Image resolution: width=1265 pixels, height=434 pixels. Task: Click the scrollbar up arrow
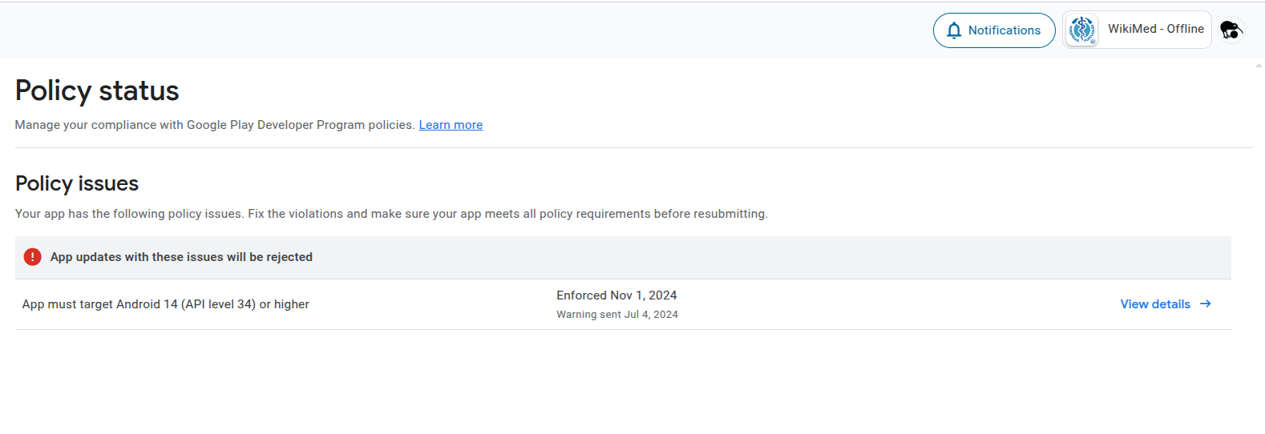pyautogui.click(x=1259, y=66)
